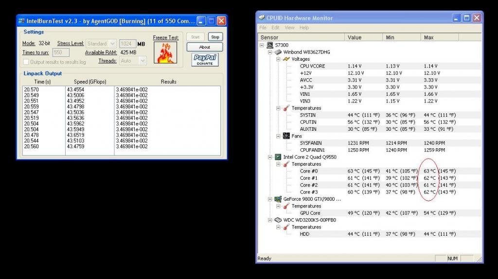The image size is (498, 279).
Task: Collapse the Intel Core 2 Quad node
Action: click(270, 157)
